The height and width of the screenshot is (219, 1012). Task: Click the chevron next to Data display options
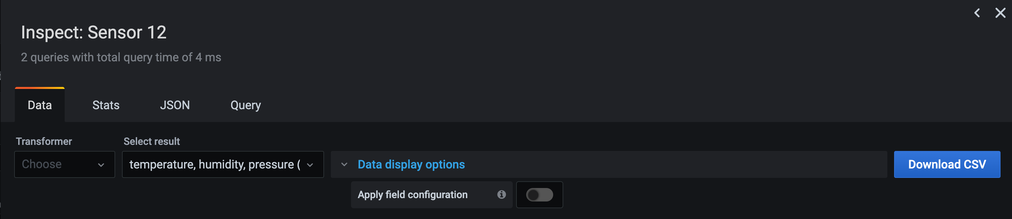tap(344, 165)
